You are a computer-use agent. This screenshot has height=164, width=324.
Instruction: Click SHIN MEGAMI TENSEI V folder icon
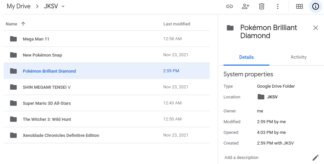click(13, 87)
